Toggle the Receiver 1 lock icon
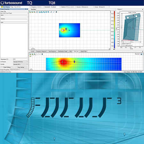 [141, 54]
